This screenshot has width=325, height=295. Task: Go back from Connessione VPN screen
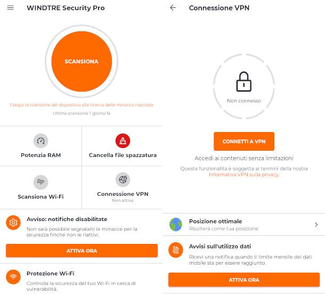[x=173, y=8]
